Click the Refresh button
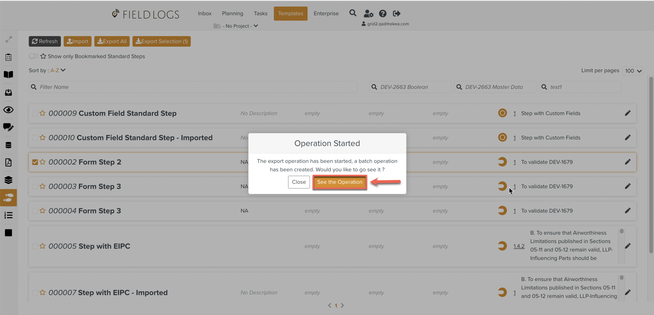This screenshot has width=654, height=315. [x=45, y=41]
